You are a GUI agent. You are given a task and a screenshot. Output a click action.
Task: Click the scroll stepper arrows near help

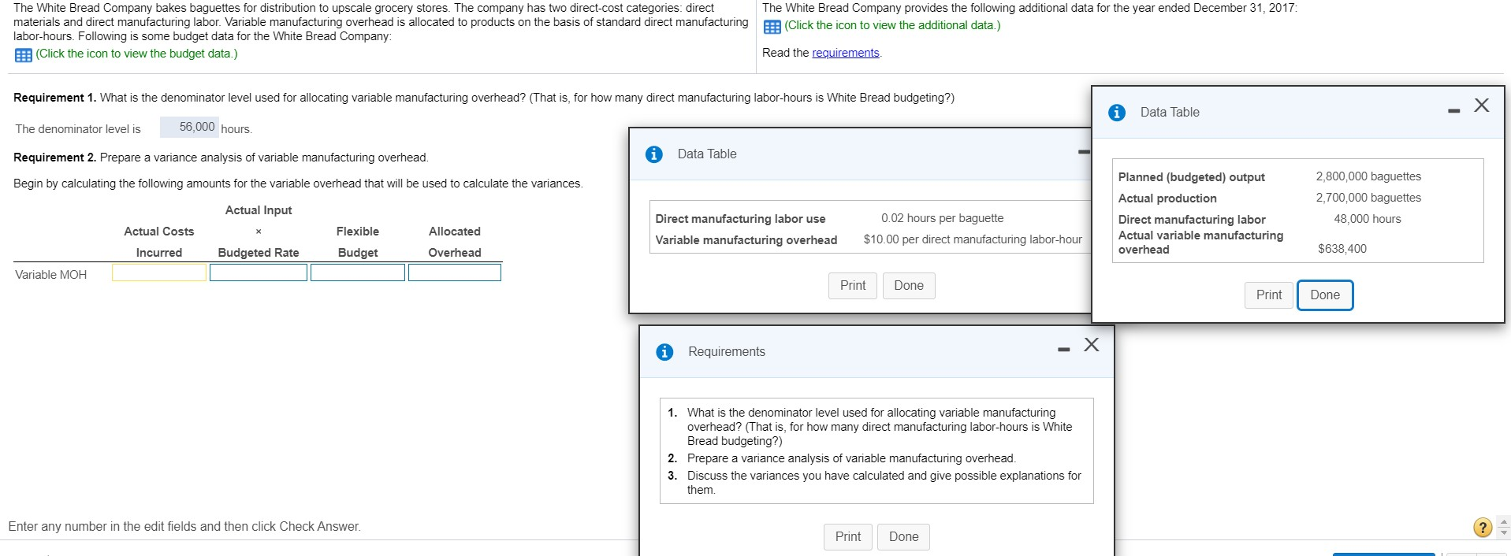(1503, 527)
